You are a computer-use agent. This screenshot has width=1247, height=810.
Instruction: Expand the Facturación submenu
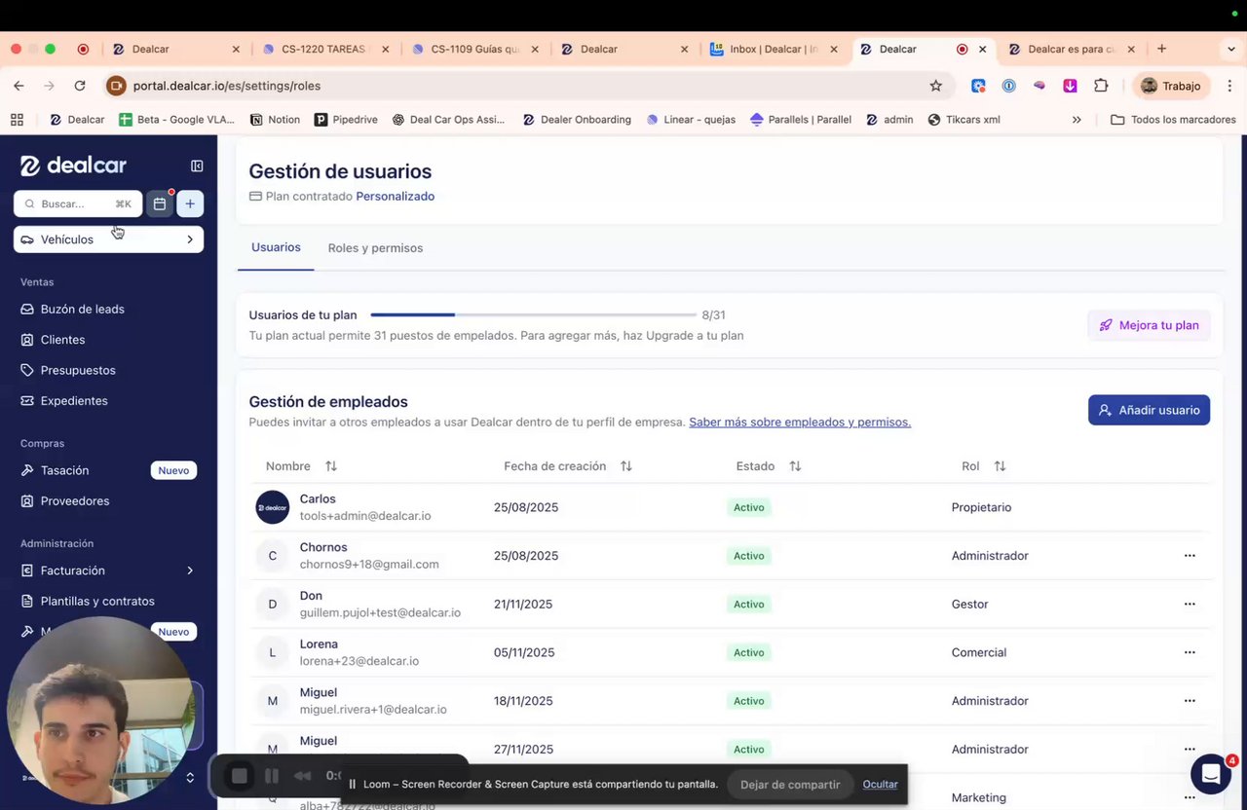point(190,571)
